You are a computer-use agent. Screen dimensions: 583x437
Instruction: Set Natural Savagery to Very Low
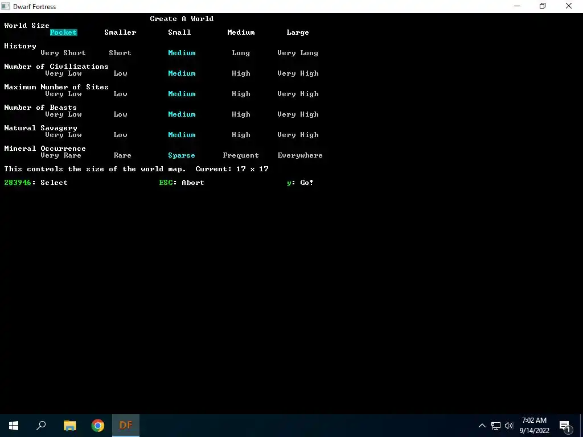[x=63, y=134]
